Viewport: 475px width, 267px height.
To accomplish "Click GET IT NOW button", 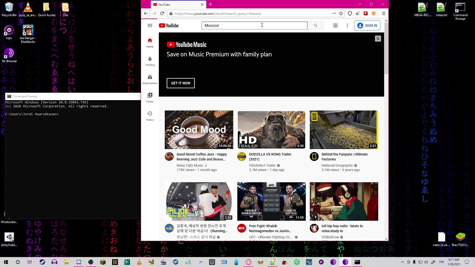I will pyautogui.click(x=181, y=83).
